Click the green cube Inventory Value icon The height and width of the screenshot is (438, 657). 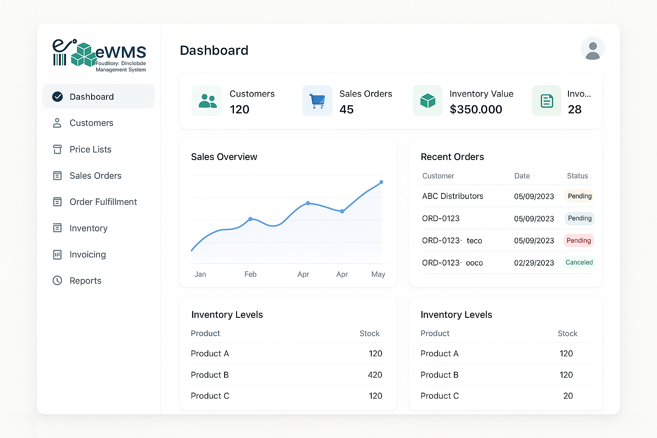tap(427, 101)
